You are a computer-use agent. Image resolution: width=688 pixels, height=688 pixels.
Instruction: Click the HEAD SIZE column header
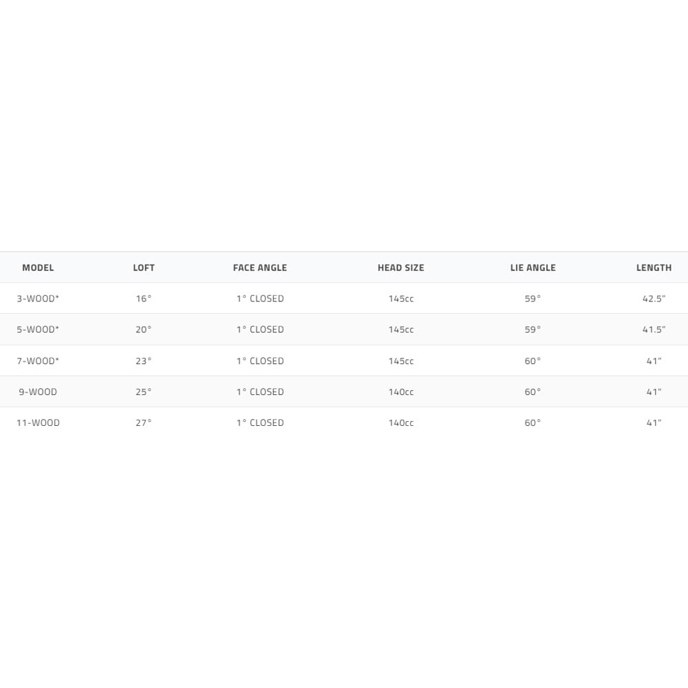coord(401,268)
